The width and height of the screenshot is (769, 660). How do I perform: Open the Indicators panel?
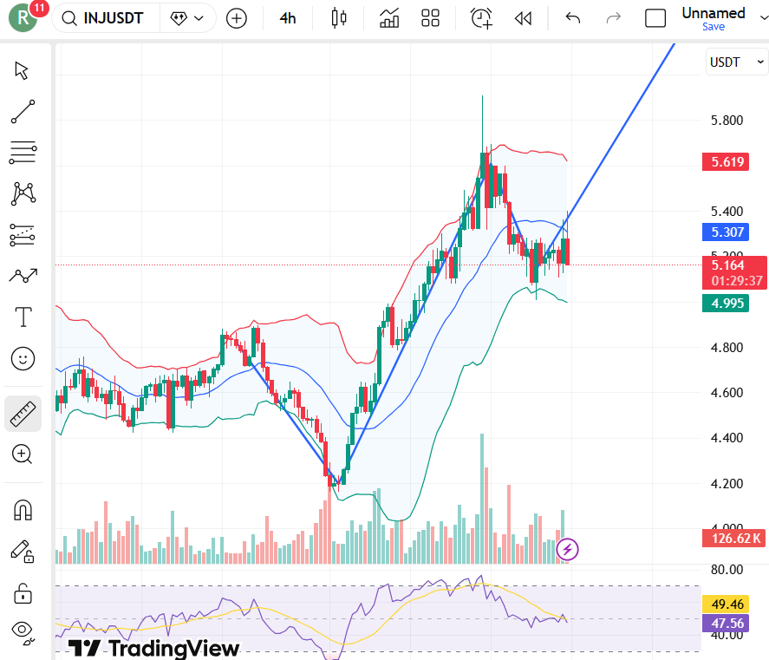(388, 17)
